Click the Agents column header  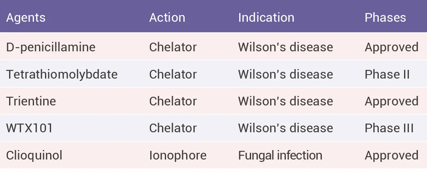pyautogui.click(x=26, y=18)
